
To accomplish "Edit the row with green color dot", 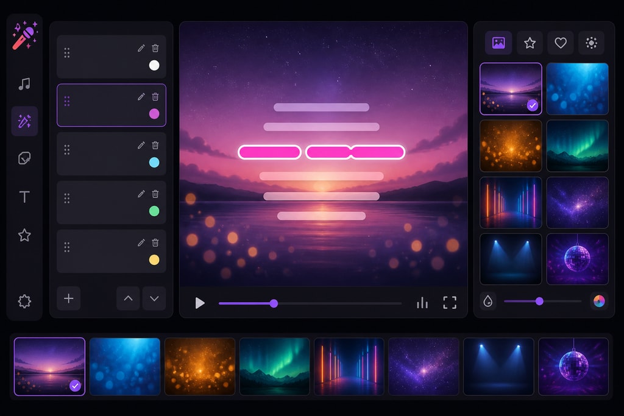I will tap(141, 194).
